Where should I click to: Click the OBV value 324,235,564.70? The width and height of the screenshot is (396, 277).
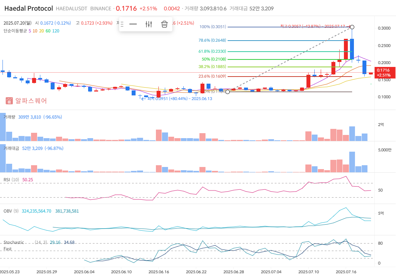tap(36, 211)
